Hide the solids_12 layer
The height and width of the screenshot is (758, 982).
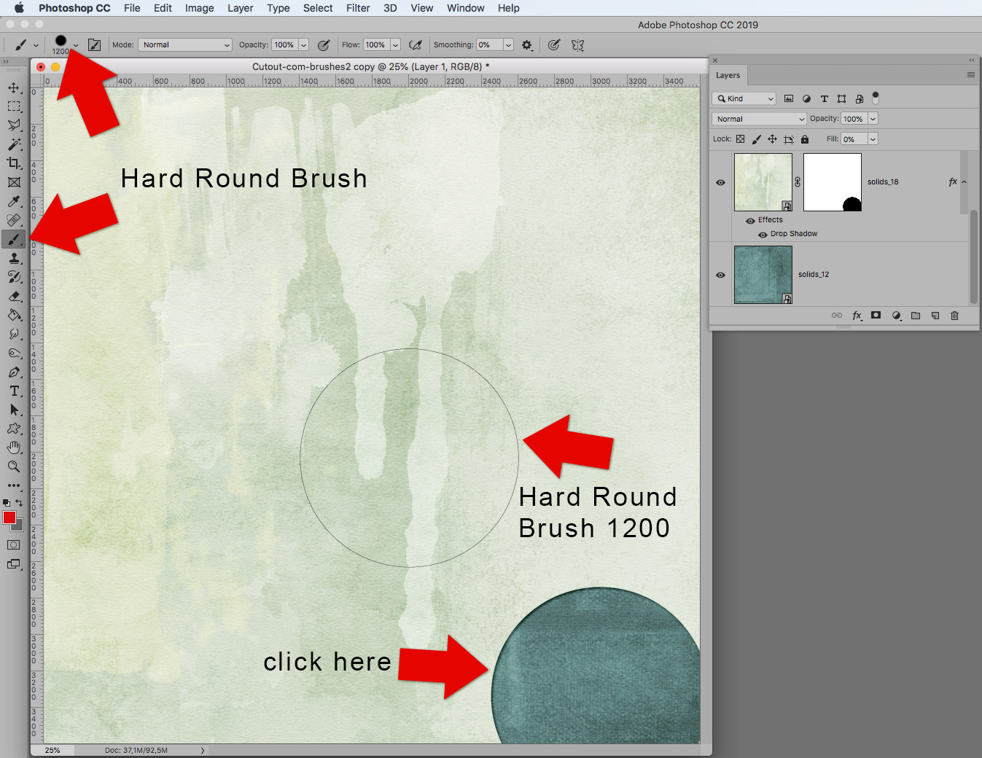pyautogui.click(x=720, y=275)
